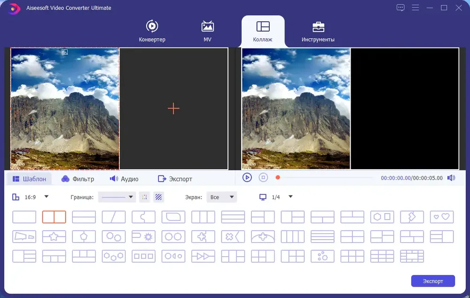Screen dimensions: 470x298
Task: Pick the single-frame blank template
Action: (24, 217)
